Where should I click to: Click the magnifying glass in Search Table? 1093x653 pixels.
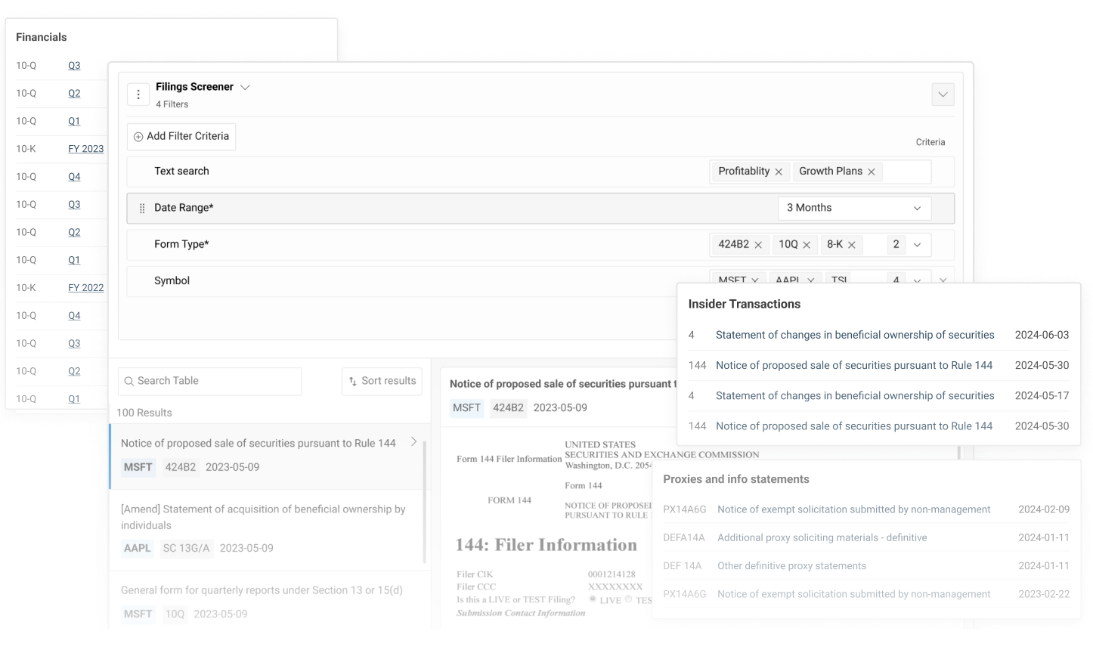(x=129, y=381)
